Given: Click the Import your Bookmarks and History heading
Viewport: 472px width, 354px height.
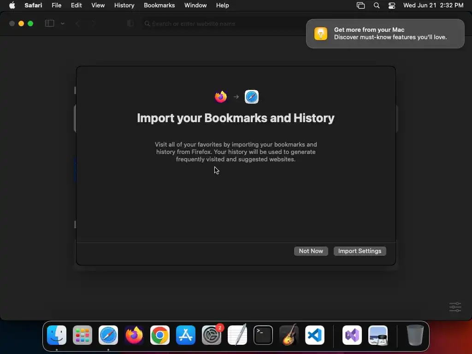Looking at the screenshot, I should [x=236, y=118].
